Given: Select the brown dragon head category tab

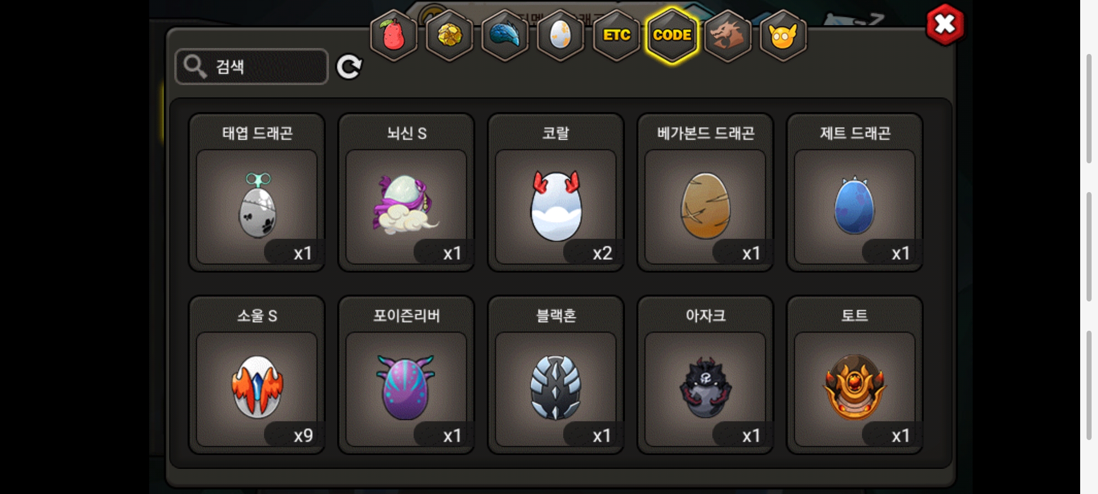Looking at the screenshot, I should click(727, 35).
